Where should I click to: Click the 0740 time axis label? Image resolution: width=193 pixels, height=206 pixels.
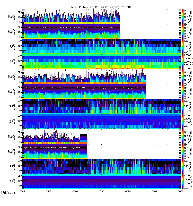tap(154, 191)
